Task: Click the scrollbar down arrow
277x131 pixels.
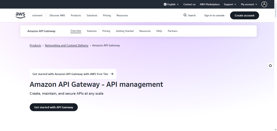Action: [x=276, y=130]
